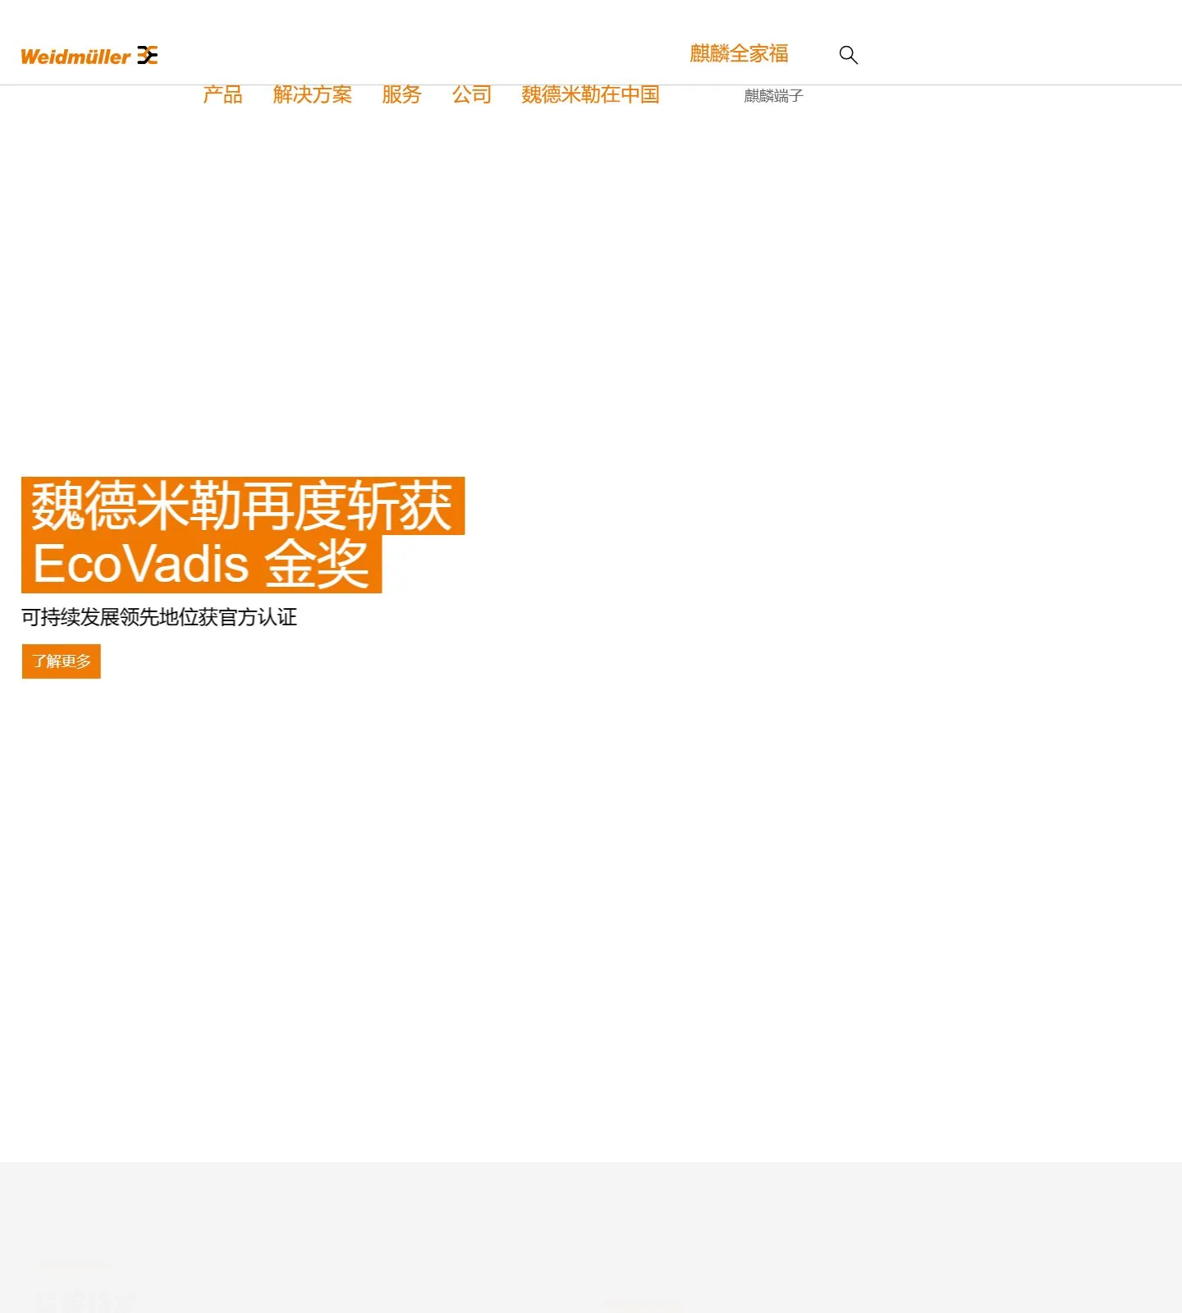Click the 了解更多 button

click(62, 661)
